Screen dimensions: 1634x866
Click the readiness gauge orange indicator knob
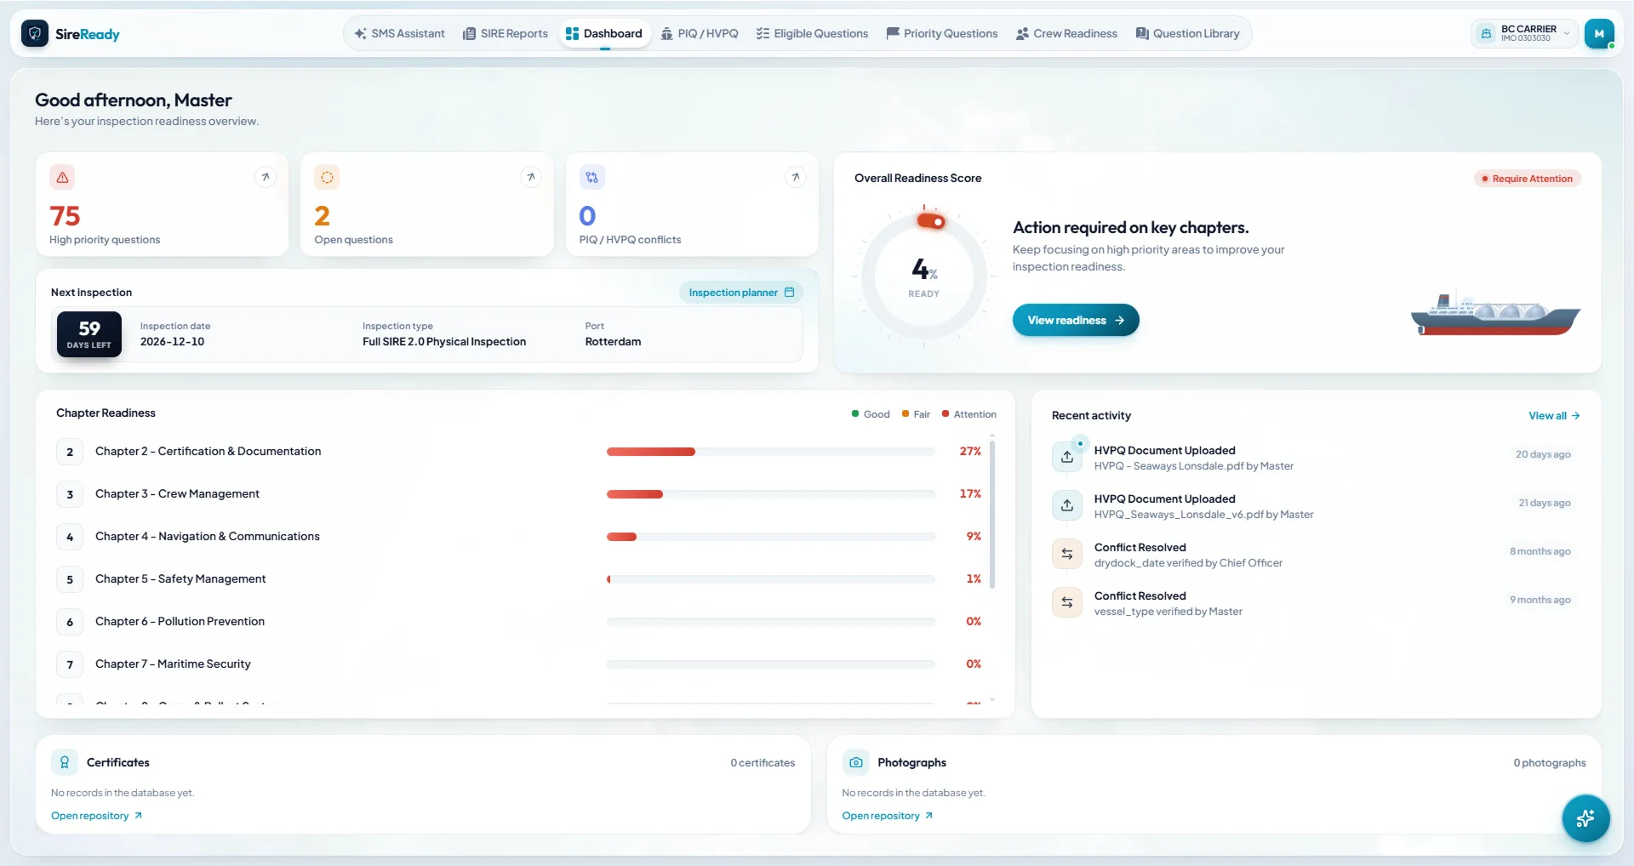931,221
